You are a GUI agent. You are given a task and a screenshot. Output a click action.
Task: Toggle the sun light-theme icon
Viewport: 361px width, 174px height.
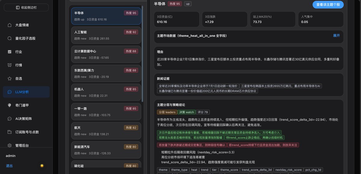point(42,166)
